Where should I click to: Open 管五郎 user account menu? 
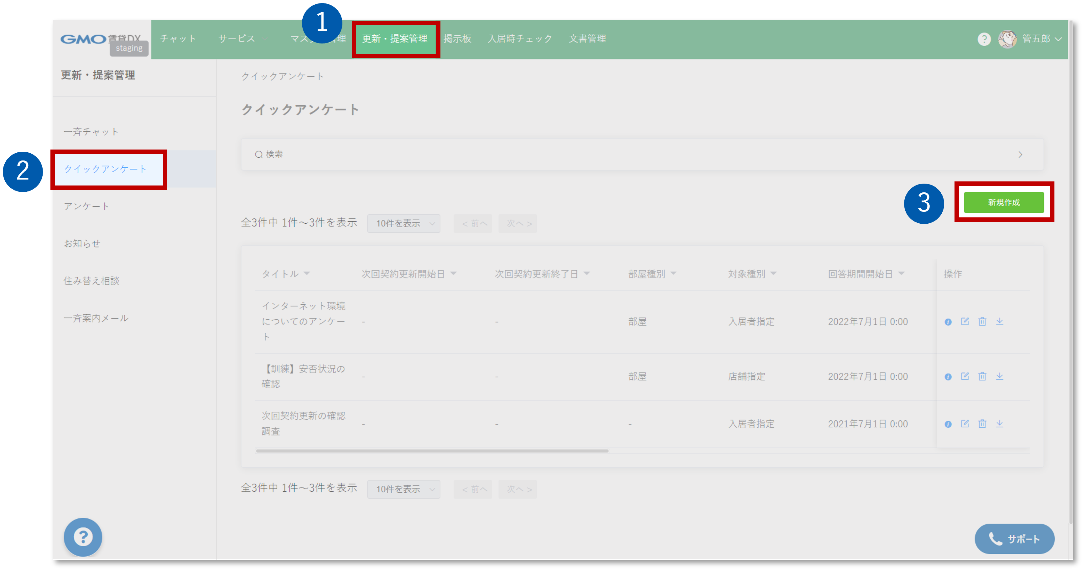(1036, 39)
